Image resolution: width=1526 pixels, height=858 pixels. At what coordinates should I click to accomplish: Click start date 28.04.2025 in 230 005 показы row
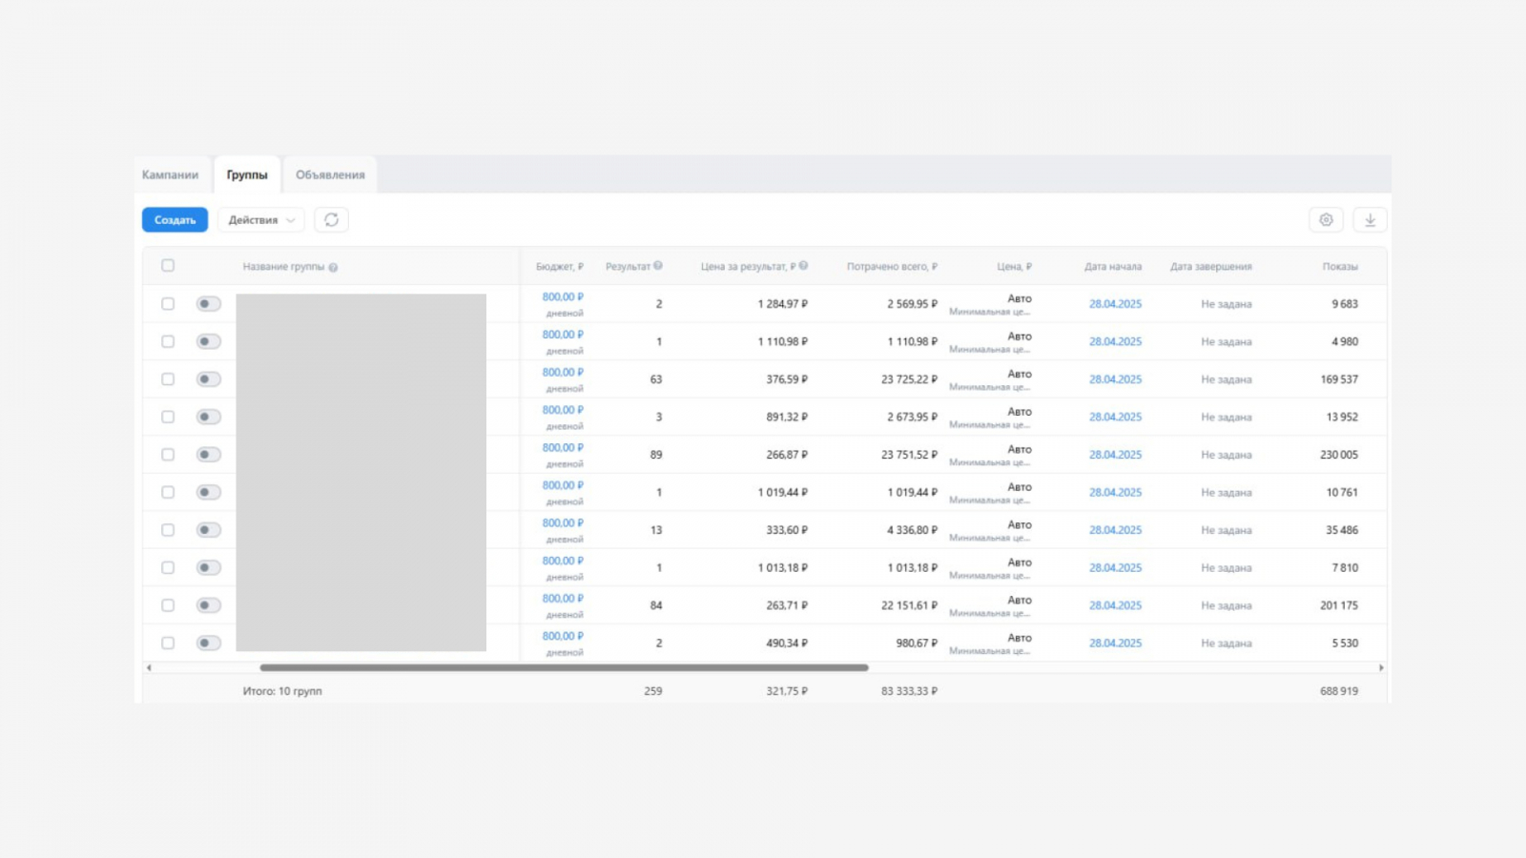(1115, 455)
